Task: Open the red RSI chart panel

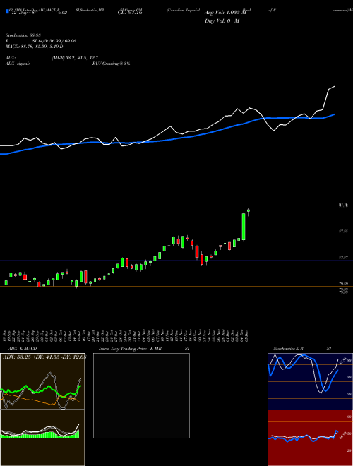Action: [x=310, y=438]
